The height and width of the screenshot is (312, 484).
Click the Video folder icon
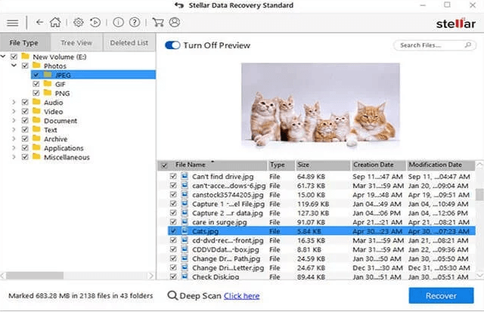click(x=36, y=111)
